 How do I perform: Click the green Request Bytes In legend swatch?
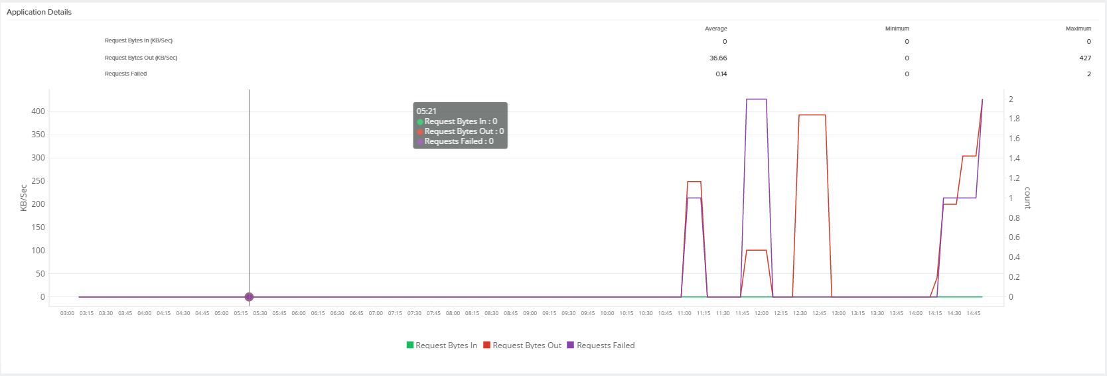coord(409,345)
